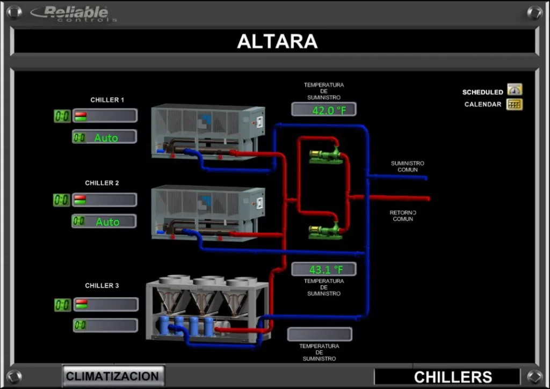This screenshot has width=550, height=389.
Task: Open the Calendar grid icon
Action: click(x=514, y=104)
